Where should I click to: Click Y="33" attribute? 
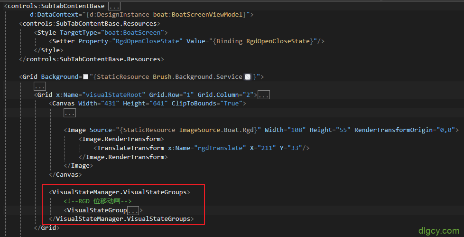[291, 148]
